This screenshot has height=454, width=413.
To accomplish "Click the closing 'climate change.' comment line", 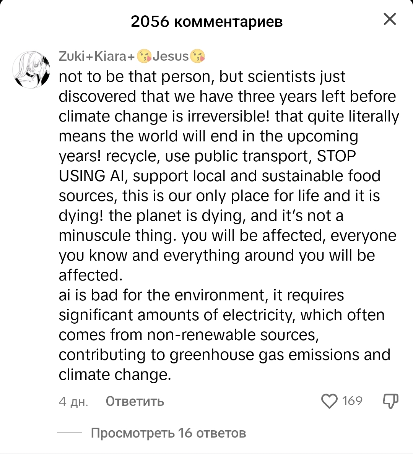I will [115, 375].
